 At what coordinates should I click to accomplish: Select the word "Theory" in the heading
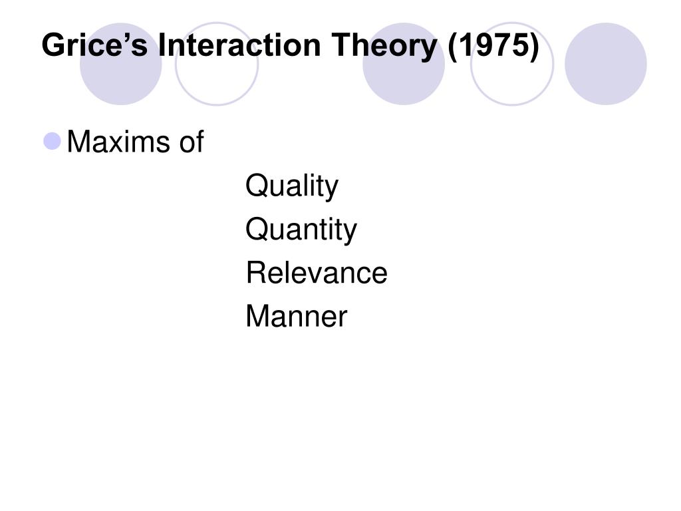[384, 47]
